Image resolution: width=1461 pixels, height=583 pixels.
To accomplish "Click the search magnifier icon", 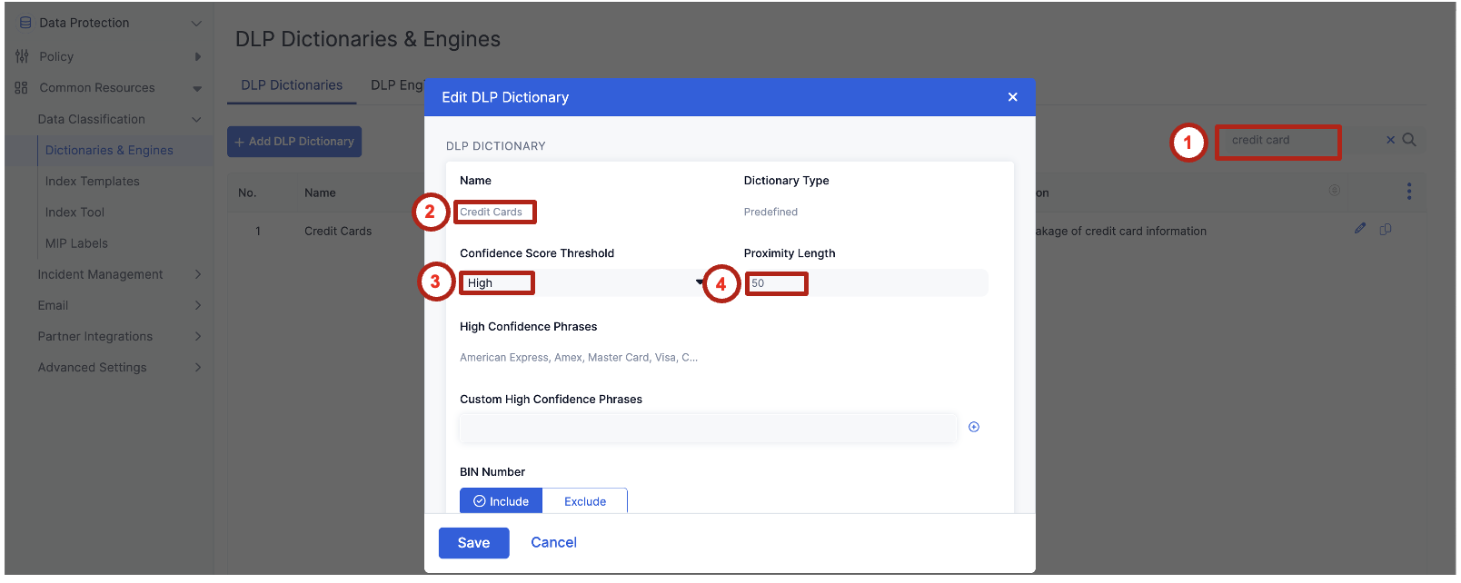I will (1409, 140).
